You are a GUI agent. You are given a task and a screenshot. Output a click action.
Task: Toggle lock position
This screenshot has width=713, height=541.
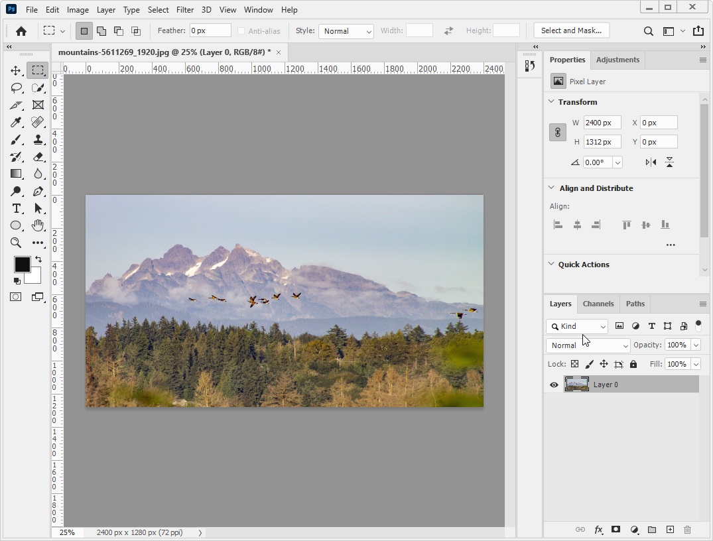(604, 364)
